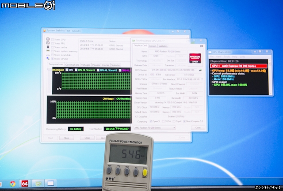This screenshot has width=283, height=191.
Task: Click the BIOS save icon in GPU-Z
Action: pos(200,70)
